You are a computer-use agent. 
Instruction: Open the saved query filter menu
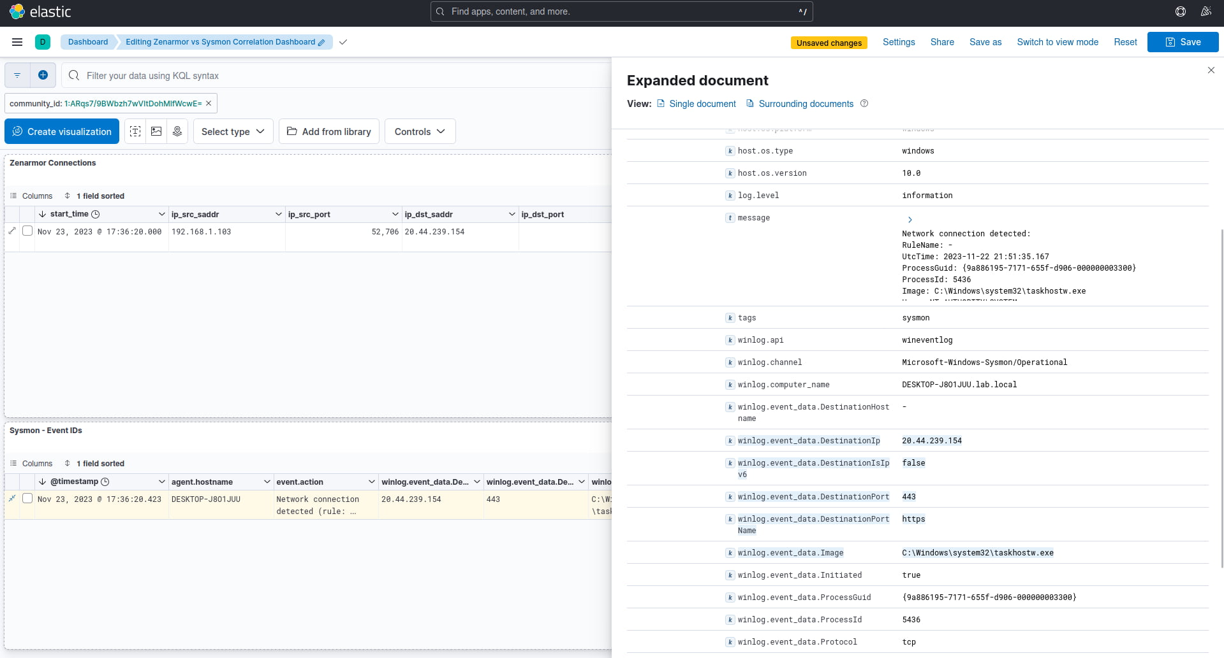17,75
